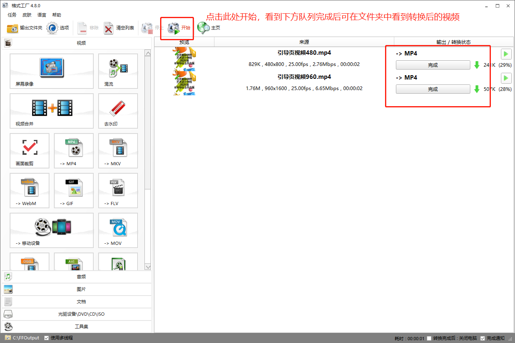Click the scroll-down arrow in the video tools panel
Image resolution: width=515 pixels, height=343 pixels.
[148, 267]
